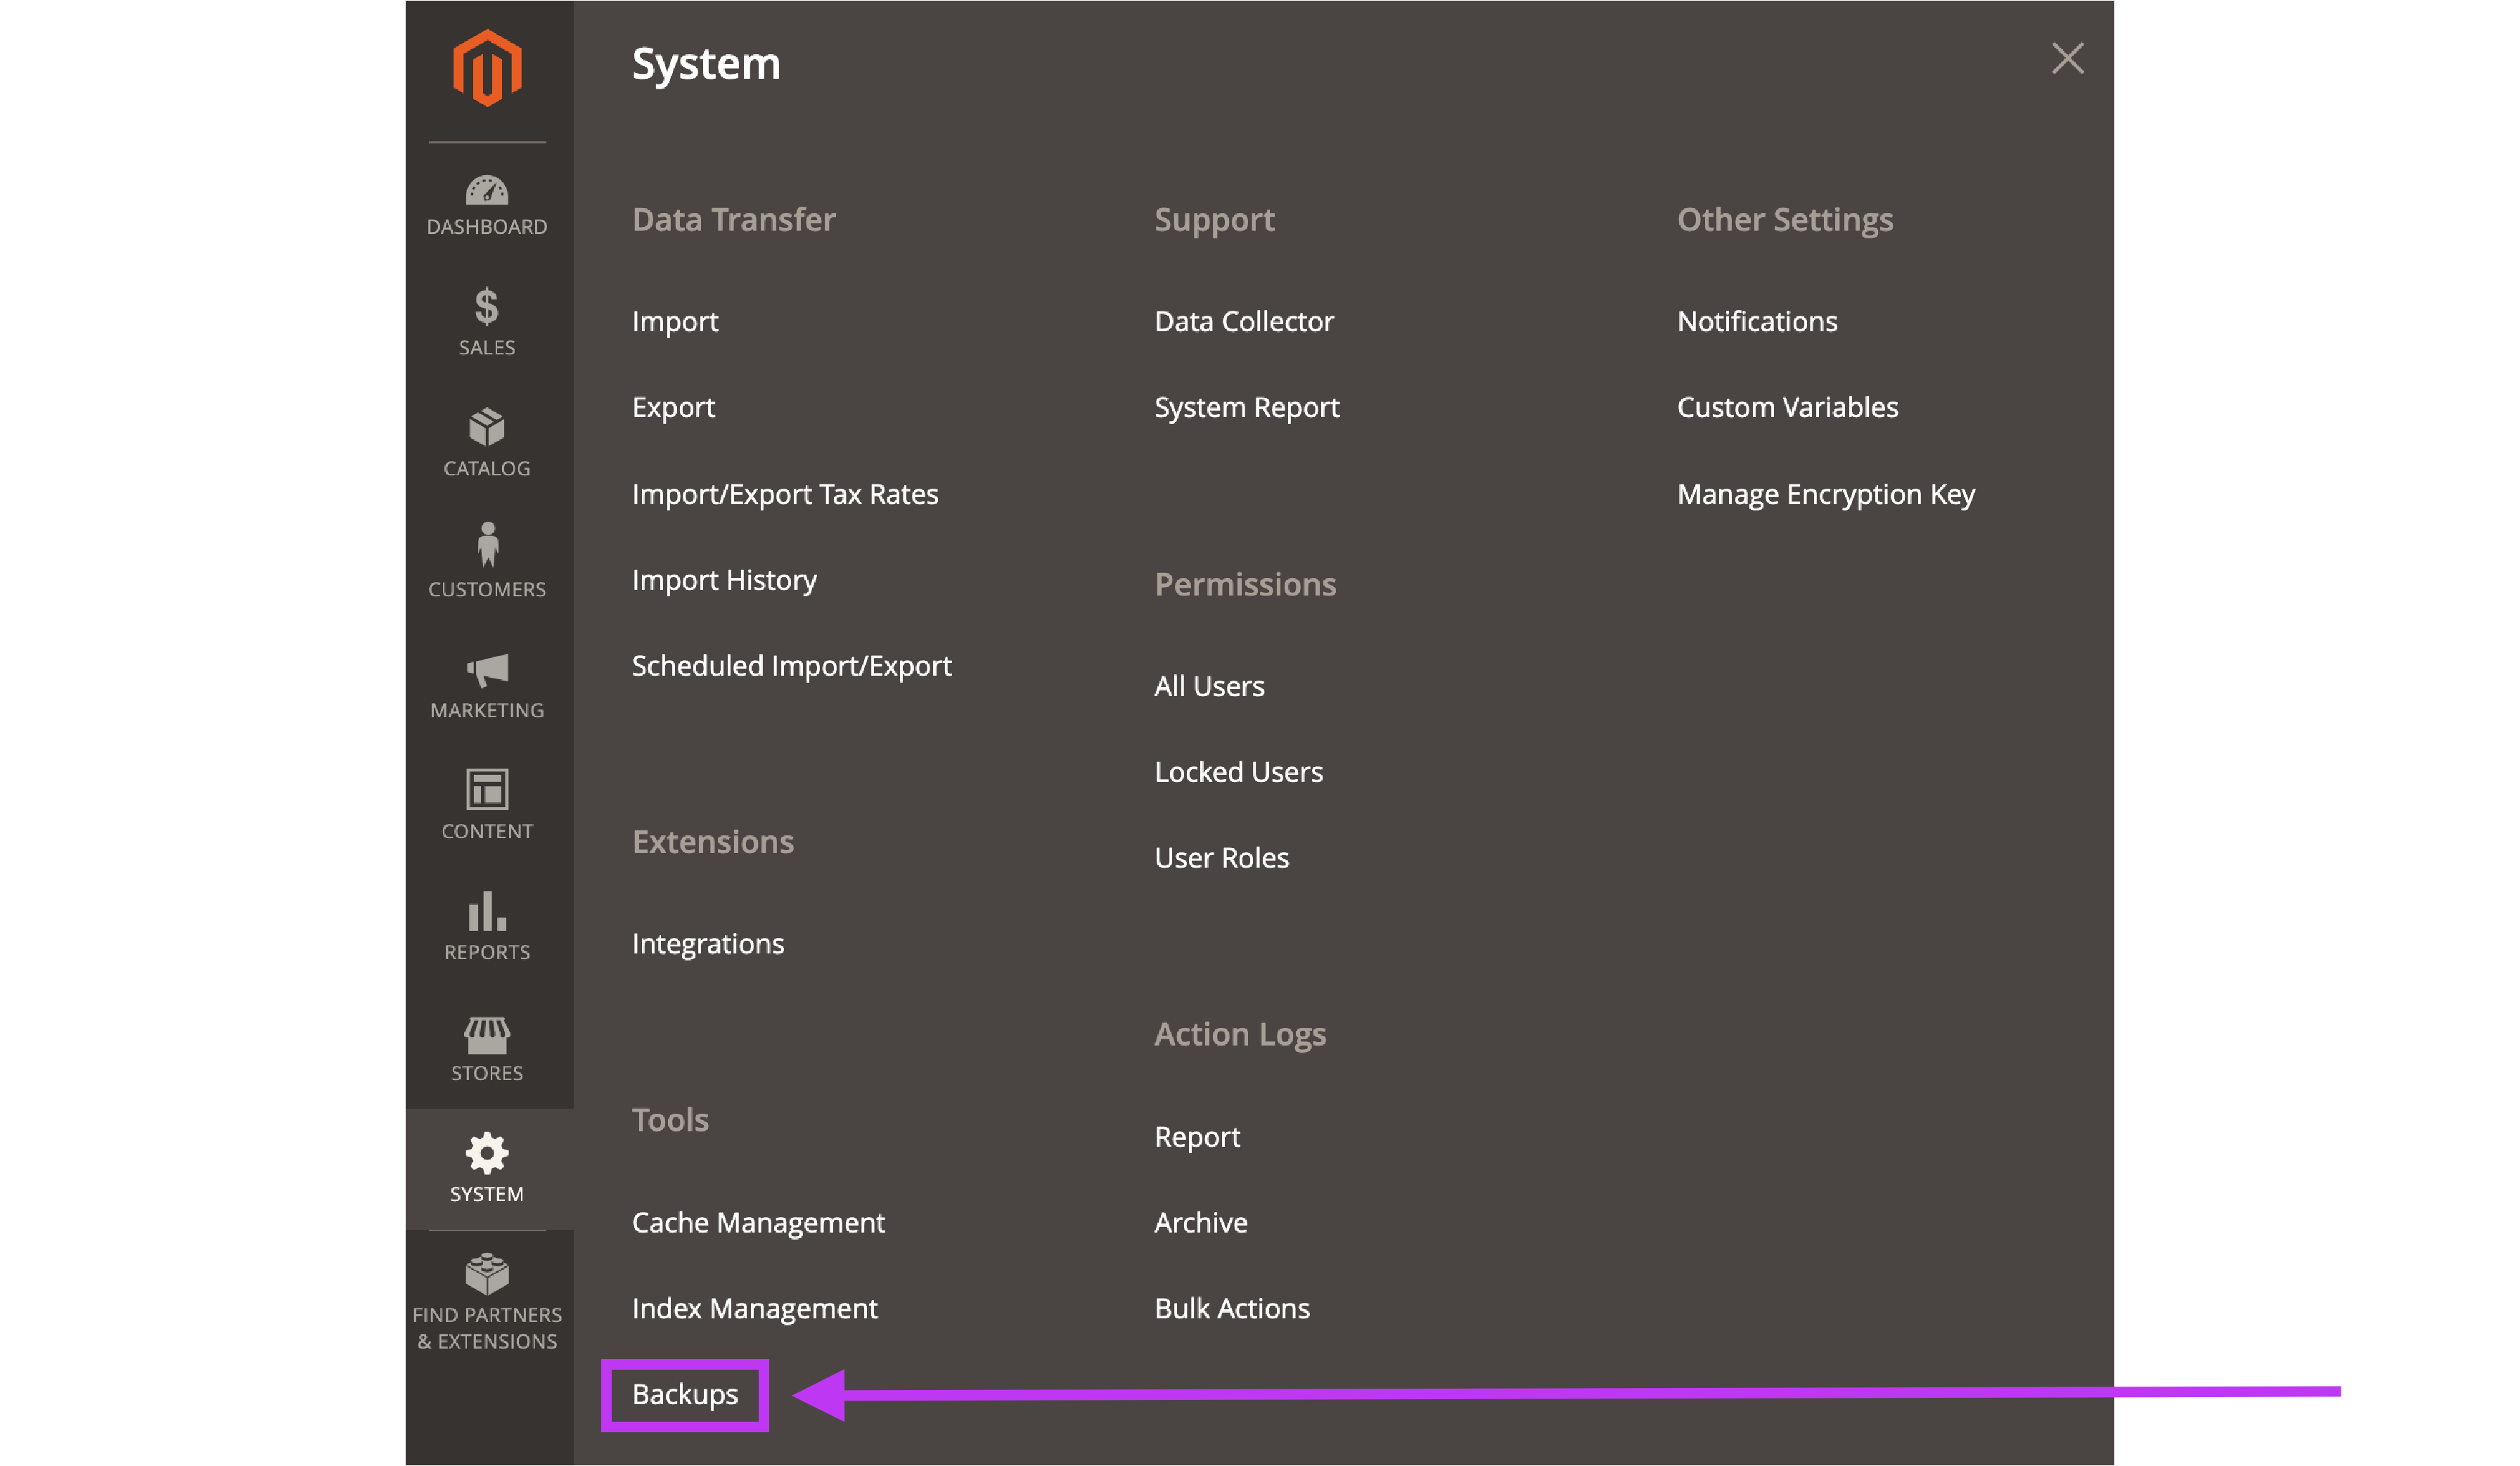This screenshot has height=1466, width=2520.
Task: Open Custom Variables
Action: [x=1787, y=407]
